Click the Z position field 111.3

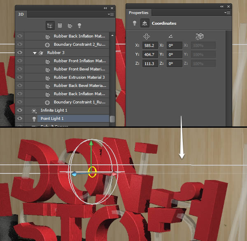pos(150,63)
